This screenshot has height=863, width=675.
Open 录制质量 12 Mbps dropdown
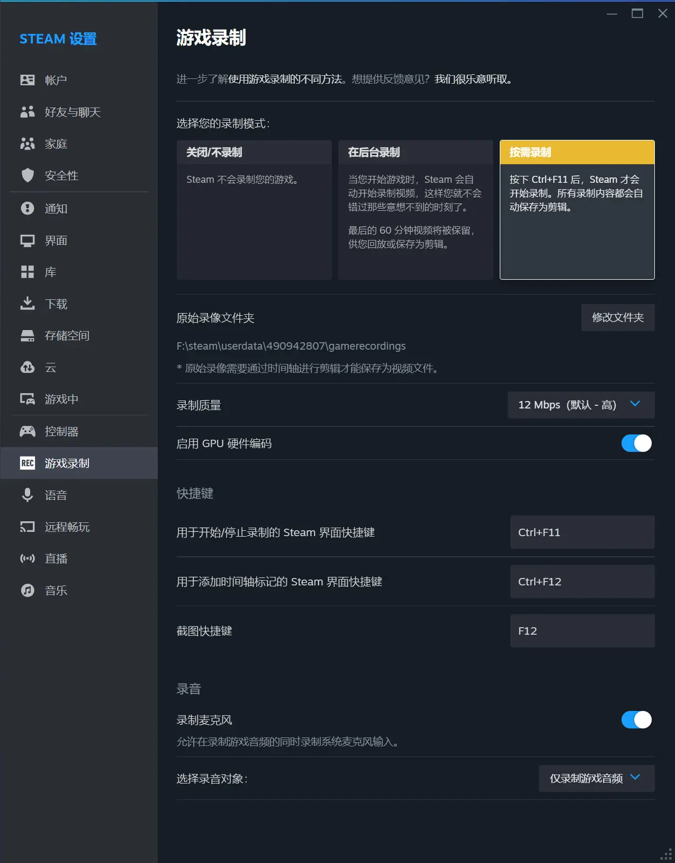581,405
